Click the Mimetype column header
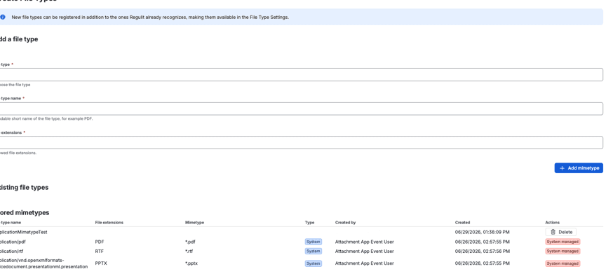Image resolution: width=613 pixels, height=269 pixels. pos(194,223)
